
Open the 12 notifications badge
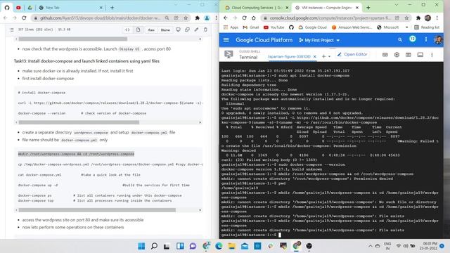[x=413, y=39]
